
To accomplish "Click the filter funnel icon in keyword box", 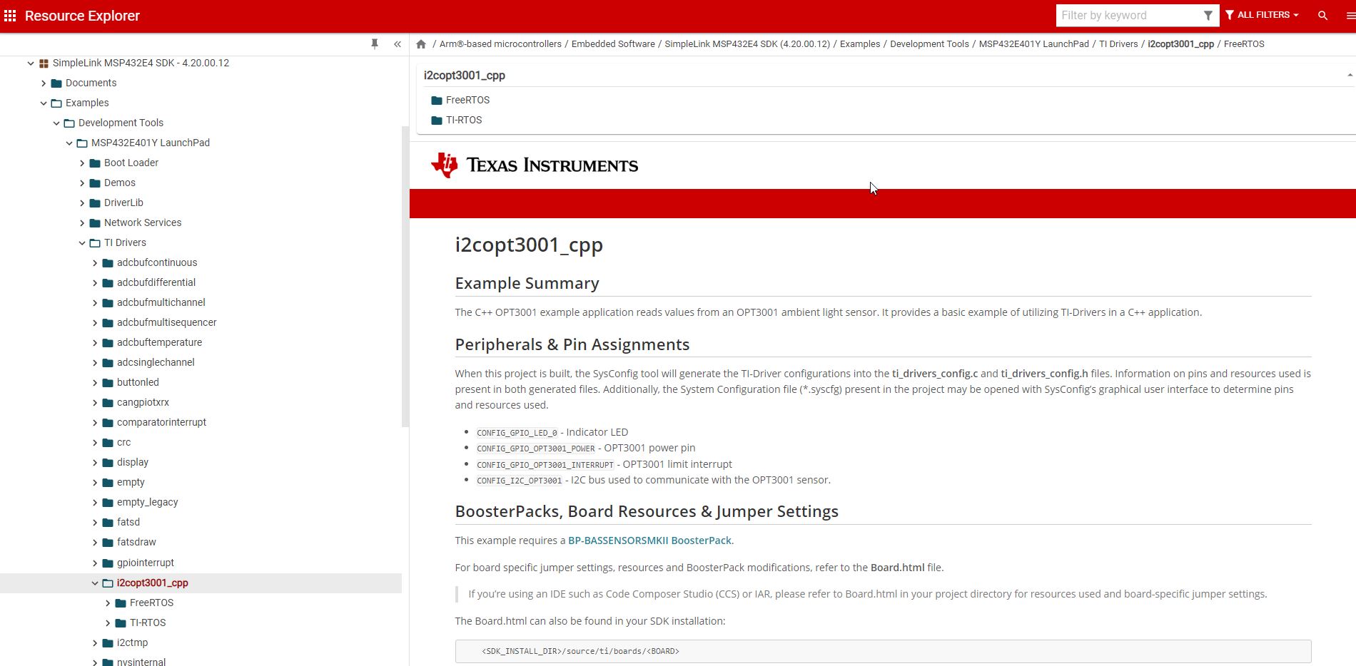I will pos(1208,16).
